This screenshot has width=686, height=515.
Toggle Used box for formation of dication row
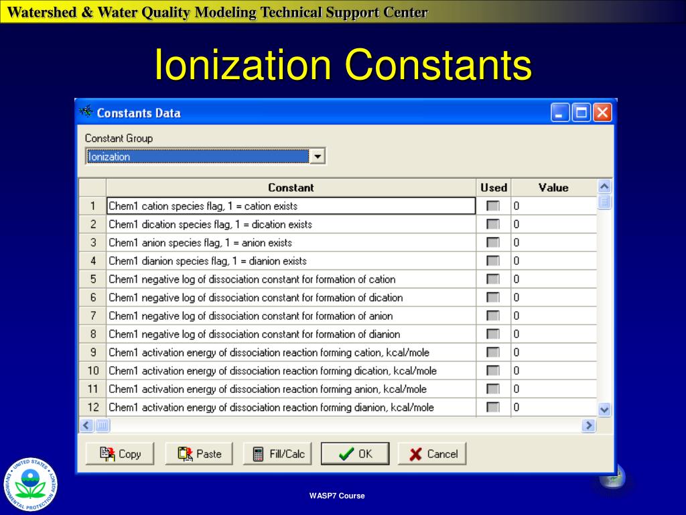pos(493,297)
